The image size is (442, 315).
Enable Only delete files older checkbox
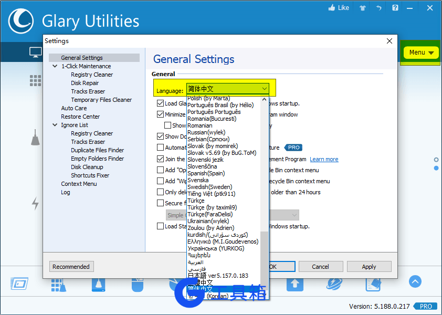click(x=161, y=192)
